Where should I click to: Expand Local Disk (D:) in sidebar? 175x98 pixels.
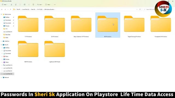[2, 68]
